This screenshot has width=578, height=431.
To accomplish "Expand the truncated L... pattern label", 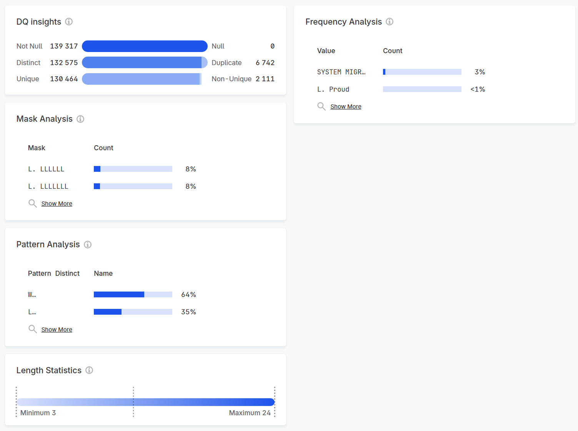I will [x=32, y=312].
